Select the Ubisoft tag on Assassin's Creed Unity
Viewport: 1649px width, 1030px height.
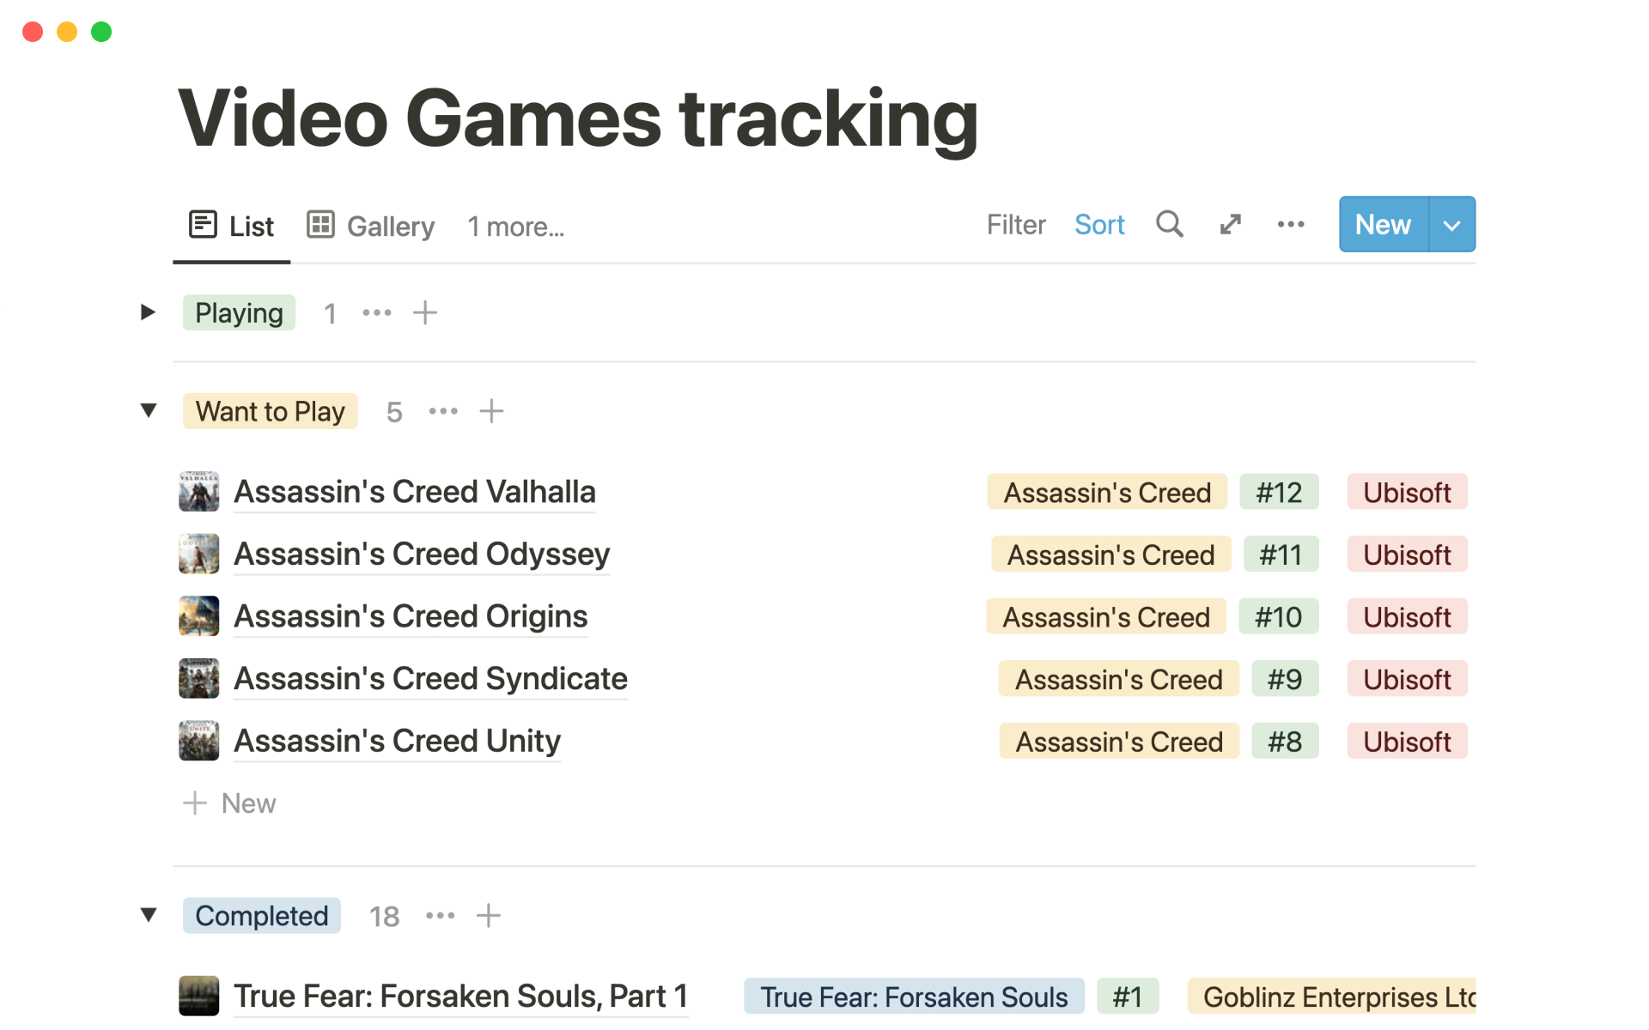(x=1406, y=741)
